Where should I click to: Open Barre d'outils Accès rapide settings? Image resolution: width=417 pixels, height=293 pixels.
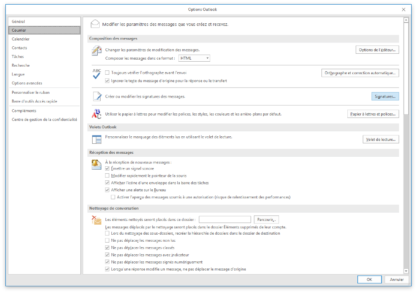click(45, 101)
